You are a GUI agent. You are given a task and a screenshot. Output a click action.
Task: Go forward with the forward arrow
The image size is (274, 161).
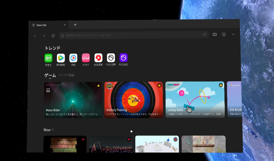pos(44,36)
